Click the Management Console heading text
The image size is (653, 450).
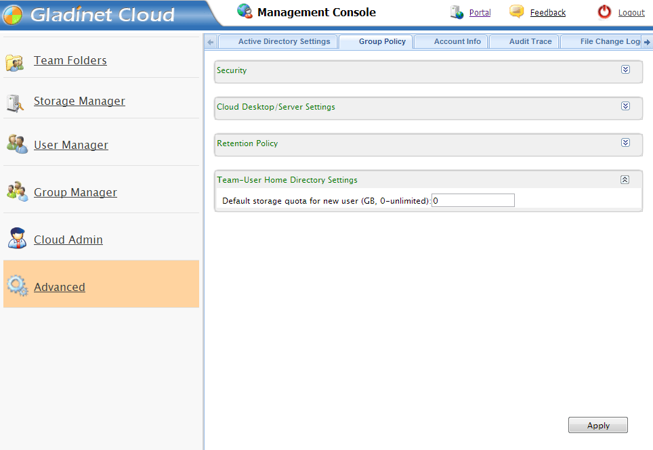(x=316, y=12)
